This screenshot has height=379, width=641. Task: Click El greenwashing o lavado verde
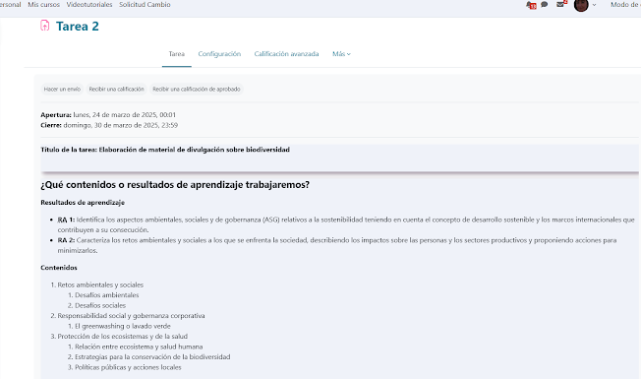tap(123, 326)
